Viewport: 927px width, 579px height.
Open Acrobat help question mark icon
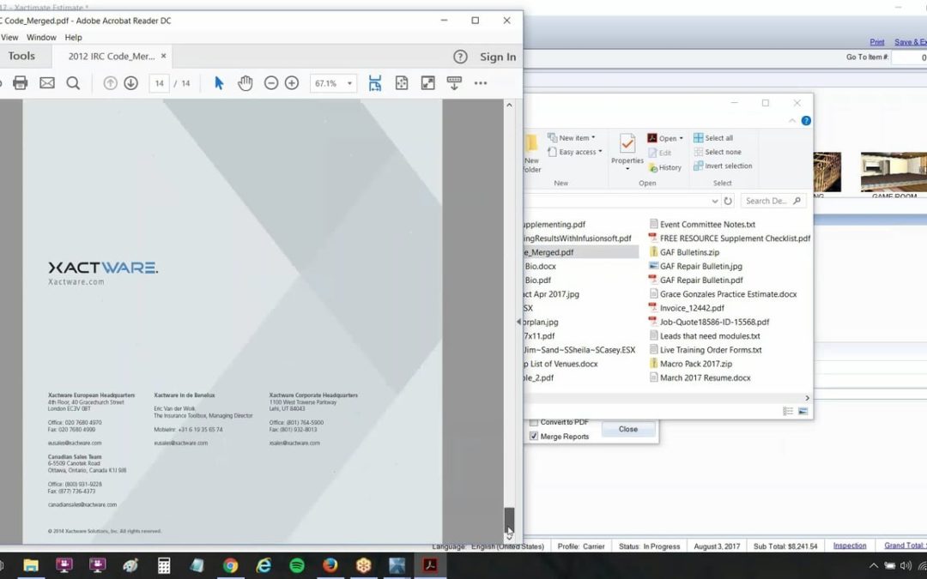460,57
